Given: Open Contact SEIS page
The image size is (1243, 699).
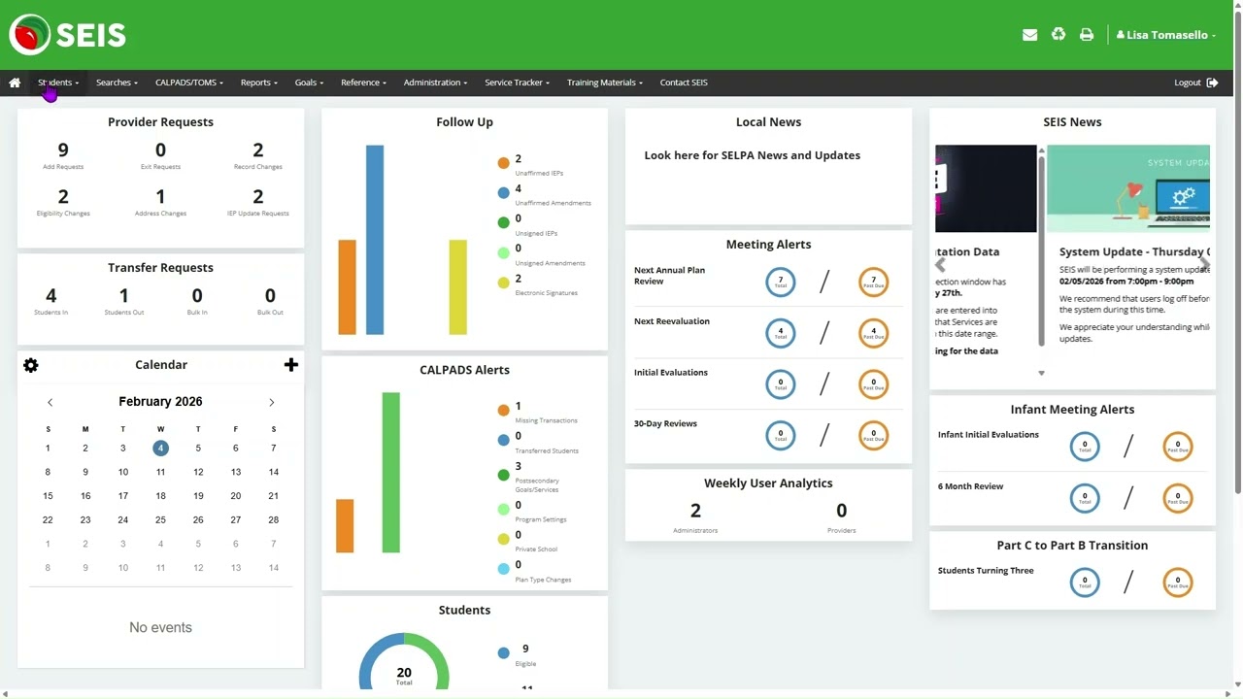Looking at the screenshot, I should point(684,83).
